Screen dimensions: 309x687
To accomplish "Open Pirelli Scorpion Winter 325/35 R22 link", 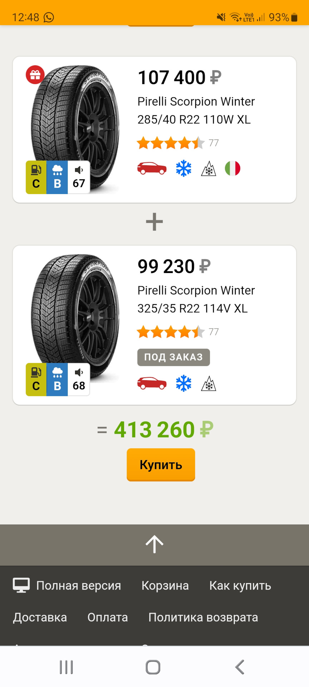I will pos(196,299).
